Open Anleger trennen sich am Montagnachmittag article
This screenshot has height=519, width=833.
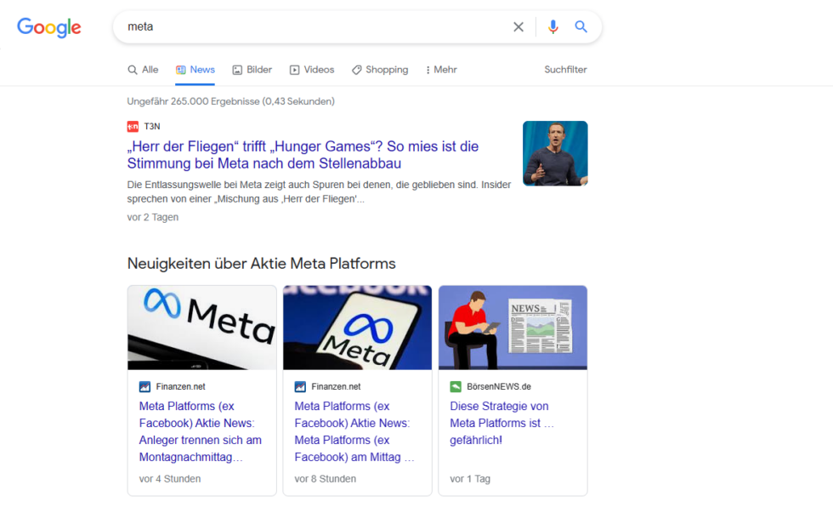click(x=201, y=431)
